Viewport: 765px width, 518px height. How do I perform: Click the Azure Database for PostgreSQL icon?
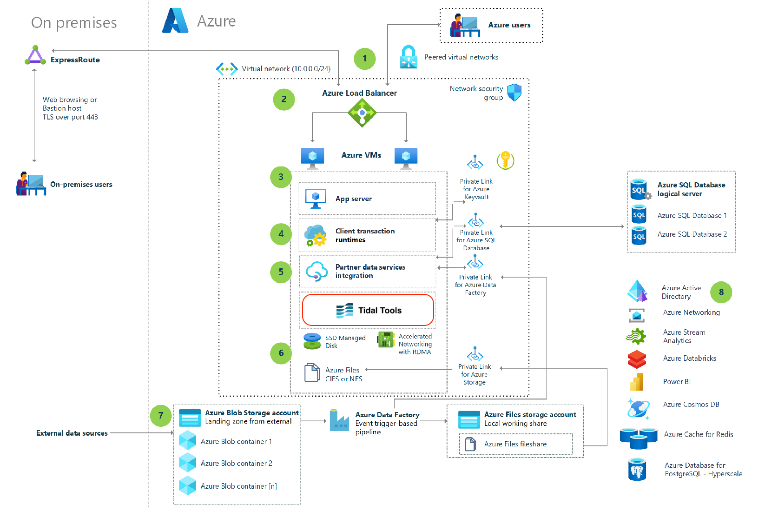637,469
